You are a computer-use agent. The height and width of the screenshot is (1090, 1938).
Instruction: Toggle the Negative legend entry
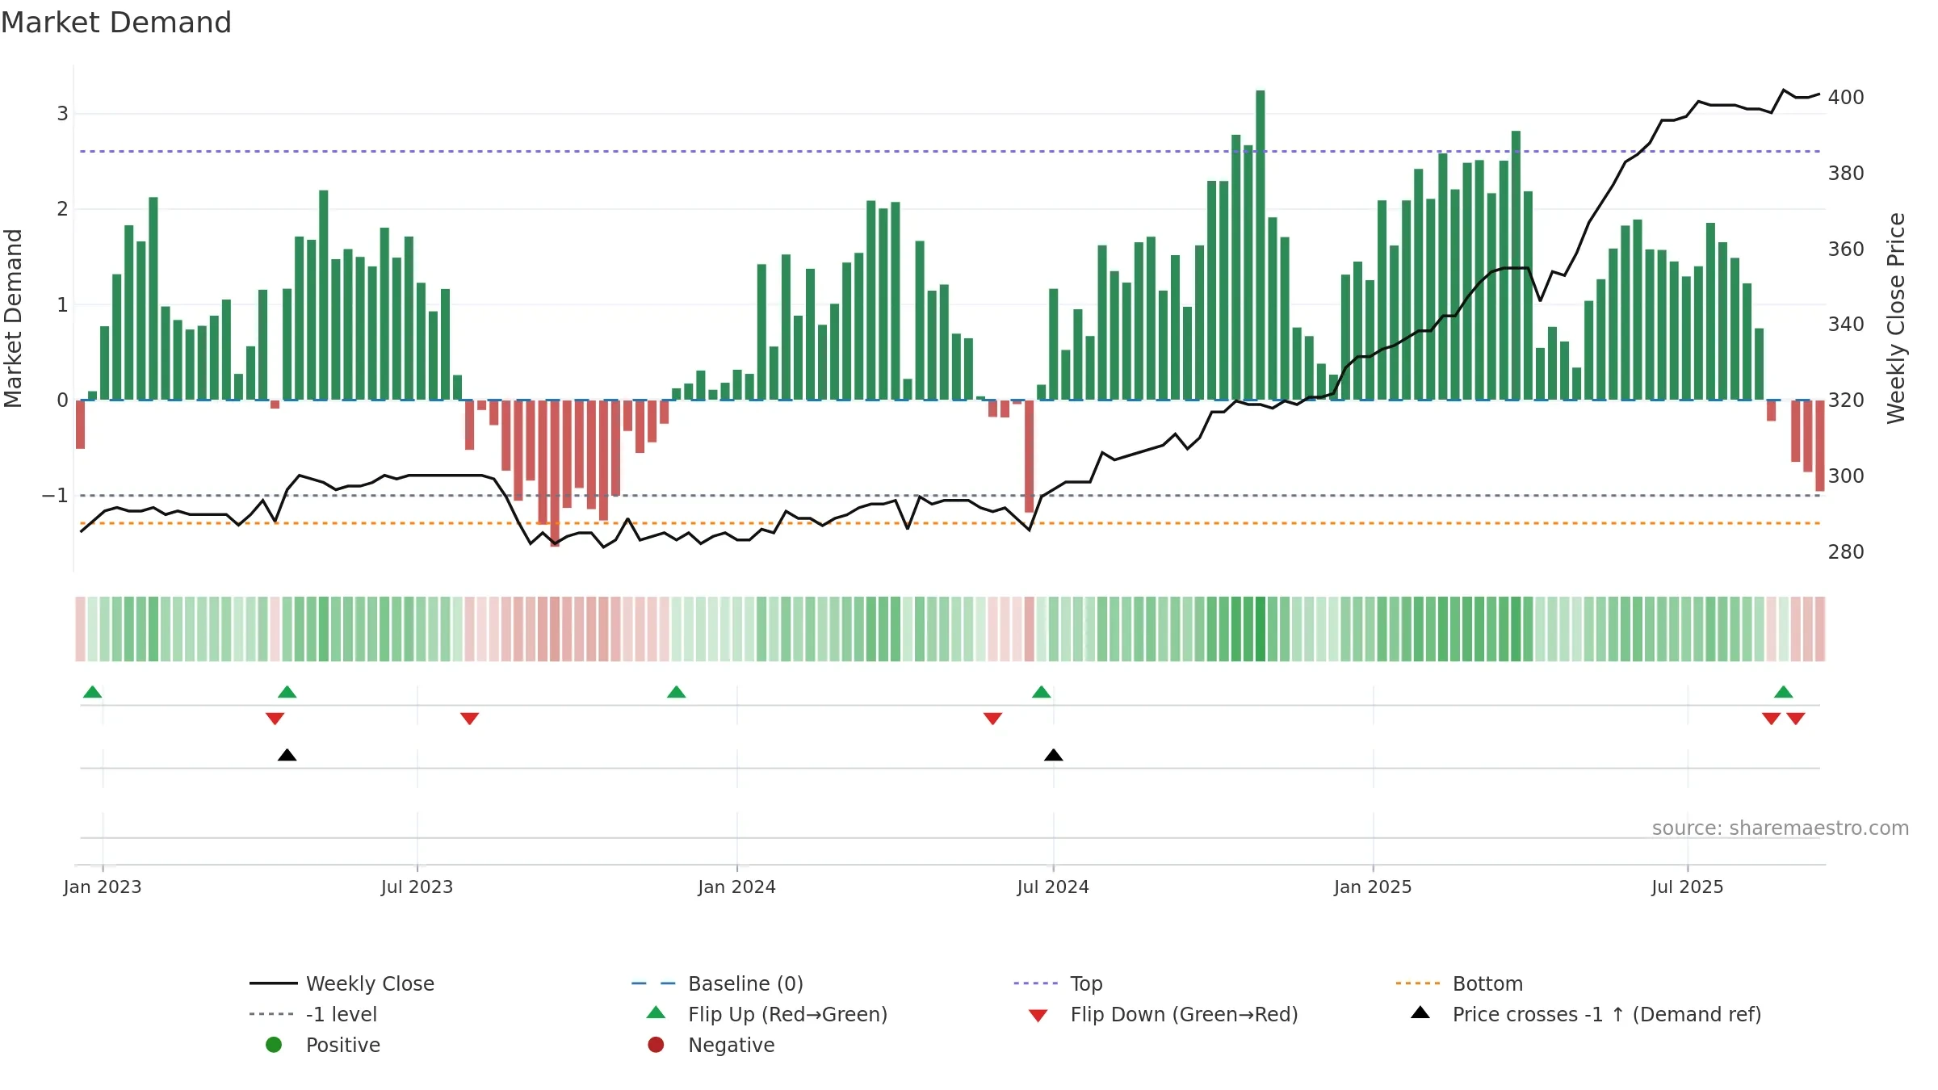[711, 1045]
